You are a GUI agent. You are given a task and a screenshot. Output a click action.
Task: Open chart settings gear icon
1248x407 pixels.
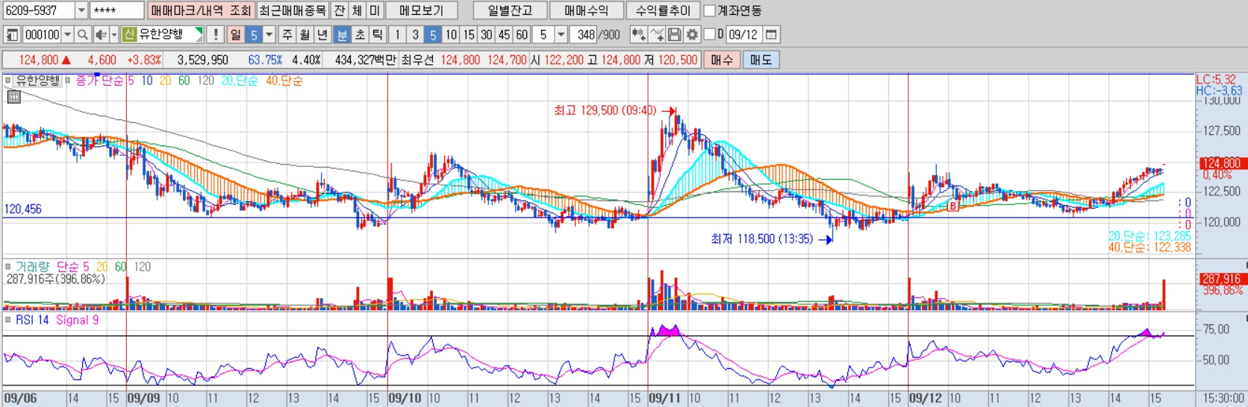692,34
